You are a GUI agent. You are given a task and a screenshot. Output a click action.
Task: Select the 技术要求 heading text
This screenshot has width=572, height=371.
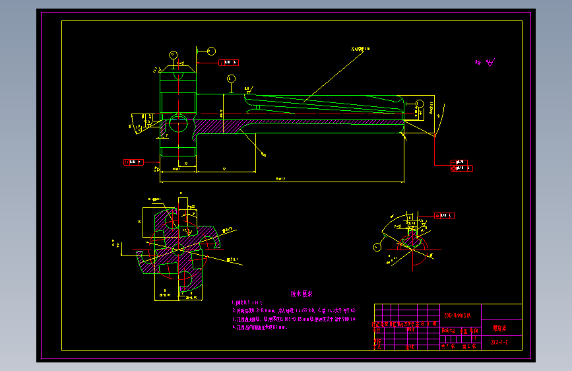click(302, 294)
